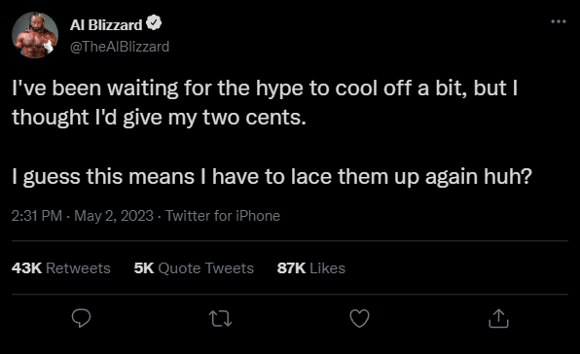580x354 pixels.
Task: Click the verified checkmark badge
Action: [x=154, y=23]
